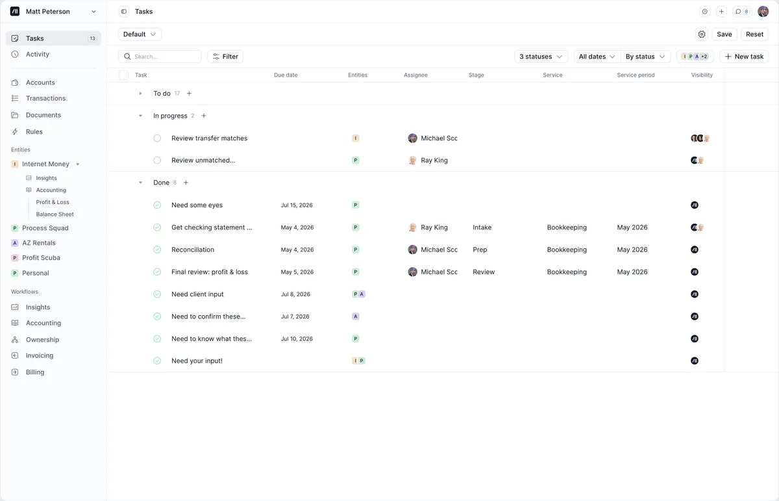Viewport: 779px width, 501px height.
Task: Click the I entity badge on Review transfer matches
Action: coord(356,138)
